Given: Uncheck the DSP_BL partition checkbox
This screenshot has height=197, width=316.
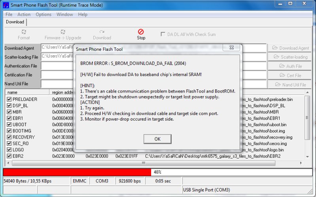Looking at the screenshot, I should 9,106.
